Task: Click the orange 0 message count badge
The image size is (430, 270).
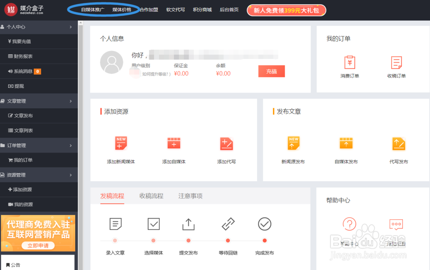Action: tap(37, 71)
